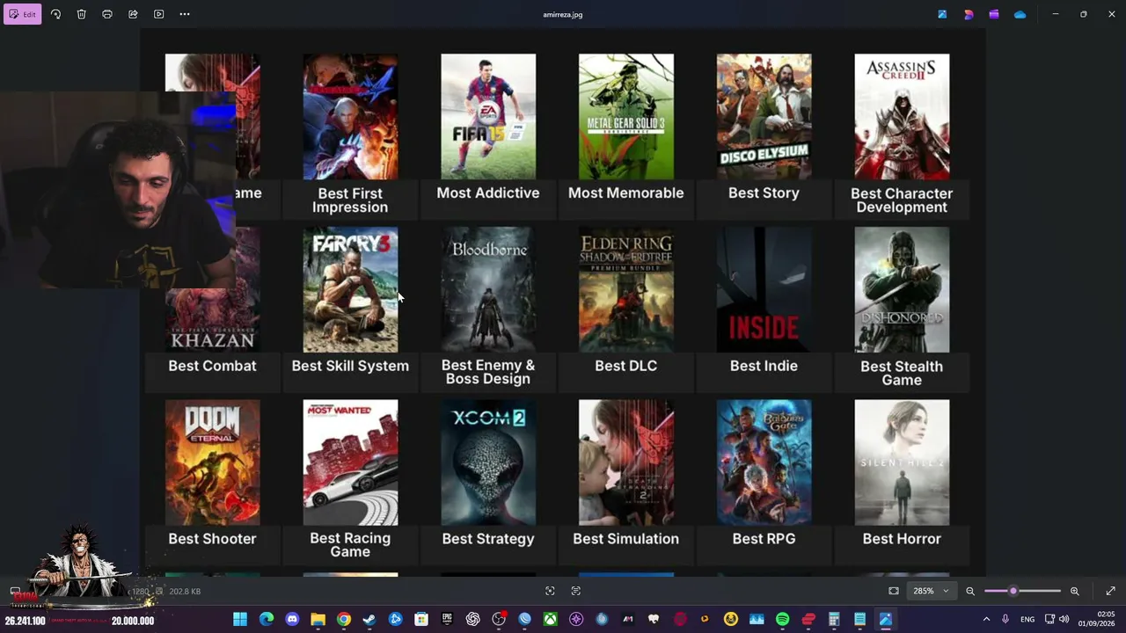Viewport: 1126px width, 633px height.
Task: Open Steam from the taskbar
Action: pos(369,619)
